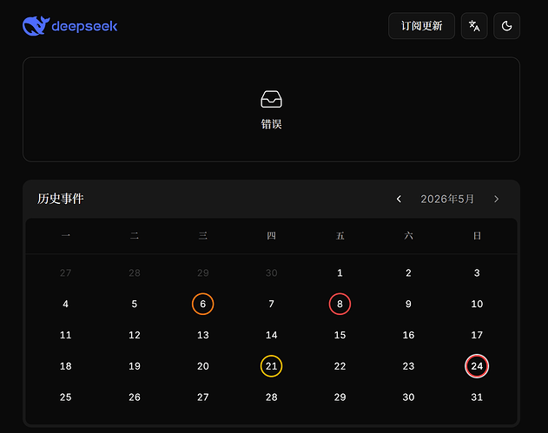Click the 订阅更新 subscribe button
The width and height of the screenshot is (548, 433).
(421, 26)
